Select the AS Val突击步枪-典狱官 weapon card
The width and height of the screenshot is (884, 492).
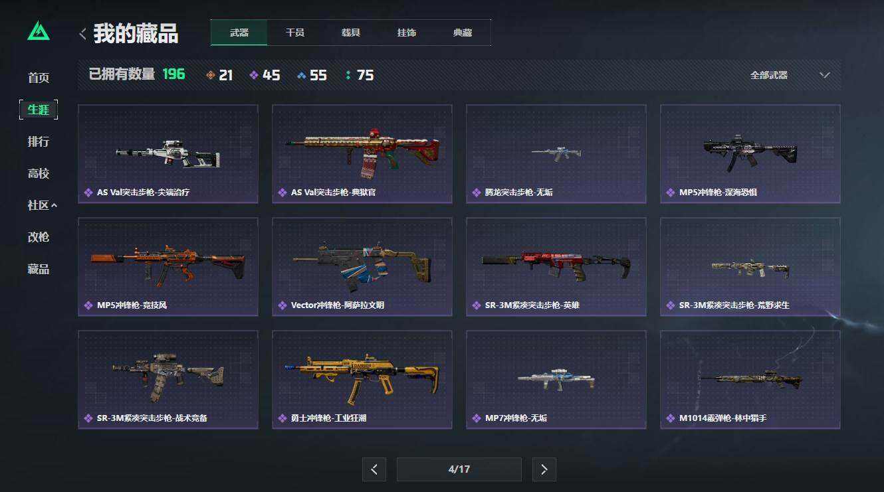click(362, 154)
